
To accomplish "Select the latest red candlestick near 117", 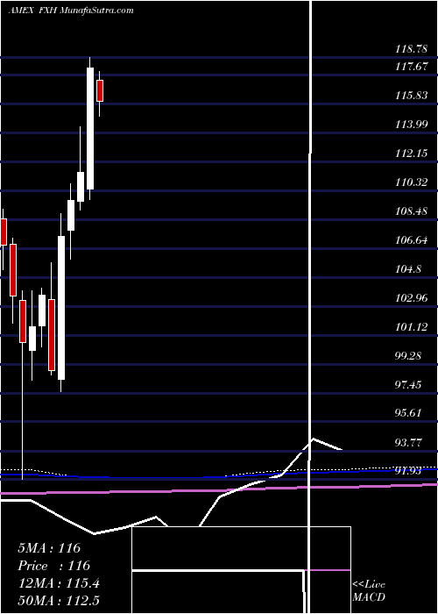I will click(x=100, y=91).
